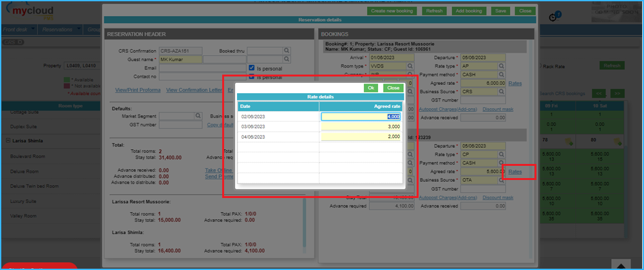Collapse the Larisa Shimla property group
Screen dimensions: 644x270
point(6,140)
